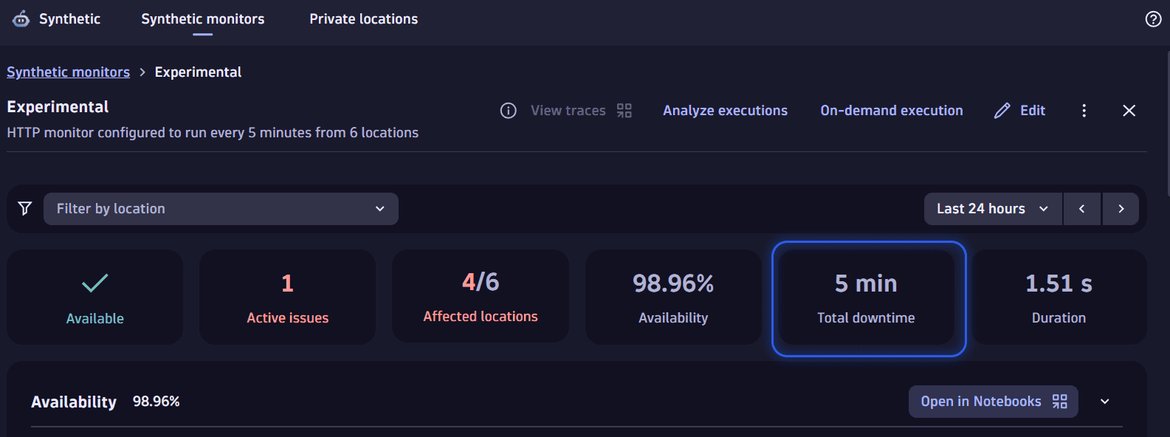Click the info icon beside View traces
This screenshot has width=1170, height=437.
[509, 111]
